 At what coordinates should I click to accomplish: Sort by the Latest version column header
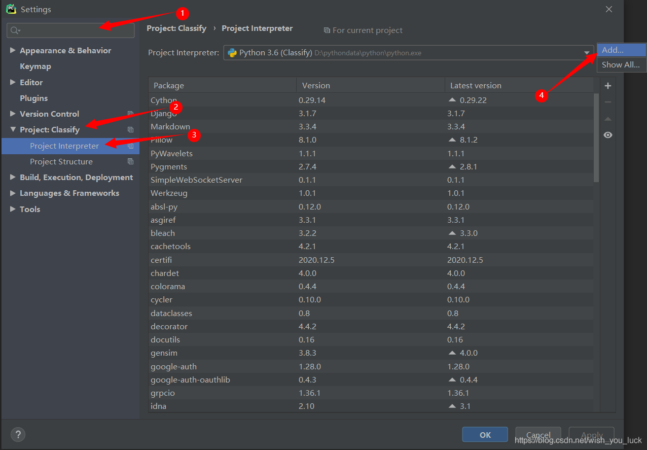tap(519, 85)
